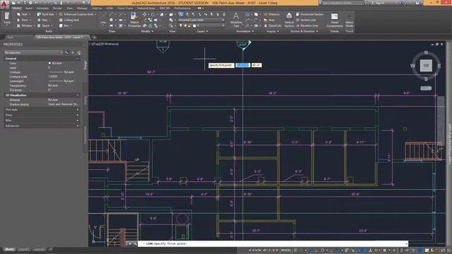Switch to the Insert ribbon tab

point(28,8)
